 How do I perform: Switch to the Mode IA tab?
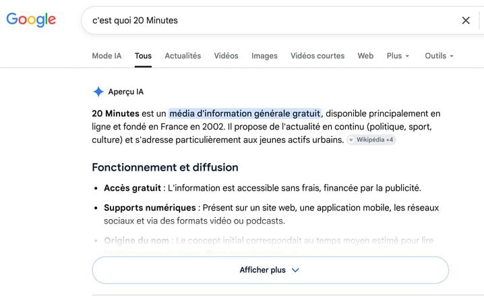coord(107,56)
